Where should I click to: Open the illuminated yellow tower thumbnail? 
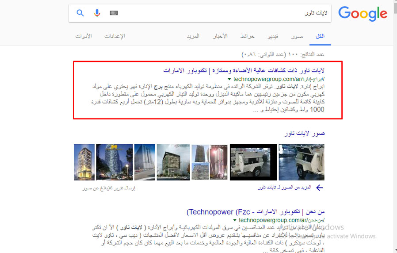[x=84, y=162]
